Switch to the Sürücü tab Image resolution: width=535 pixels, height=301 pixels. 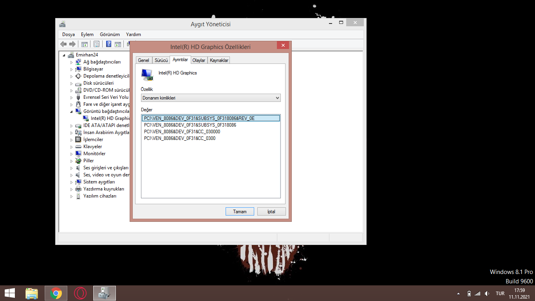[x=161, y=60]
